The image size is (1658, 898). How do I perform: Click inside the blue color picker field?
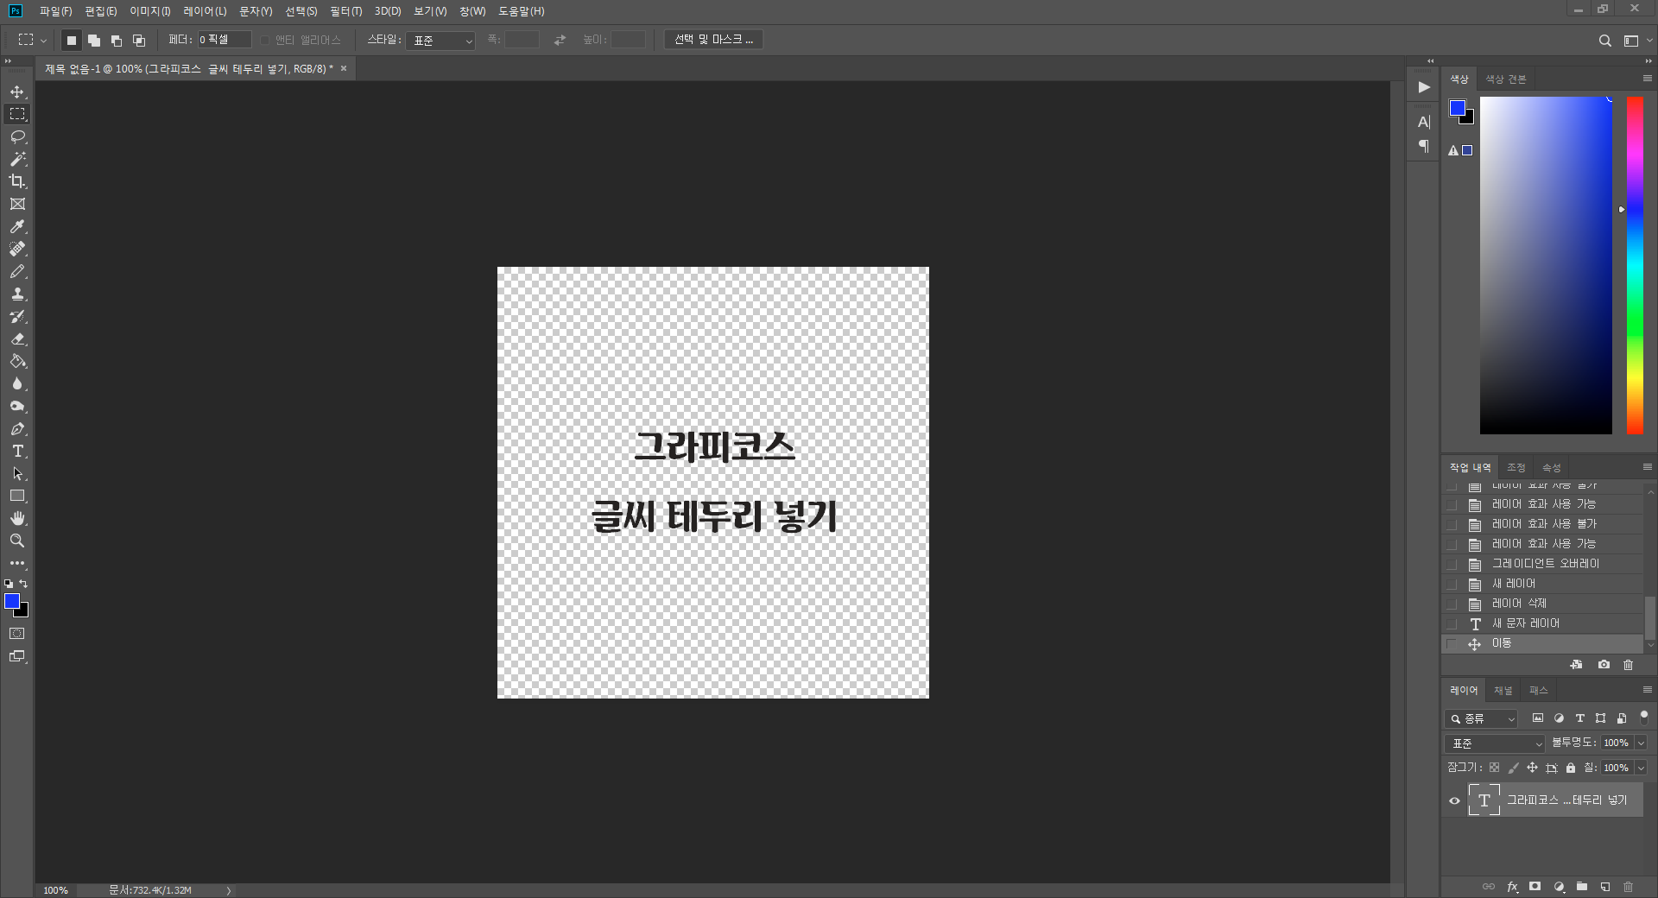point(1546,265)
